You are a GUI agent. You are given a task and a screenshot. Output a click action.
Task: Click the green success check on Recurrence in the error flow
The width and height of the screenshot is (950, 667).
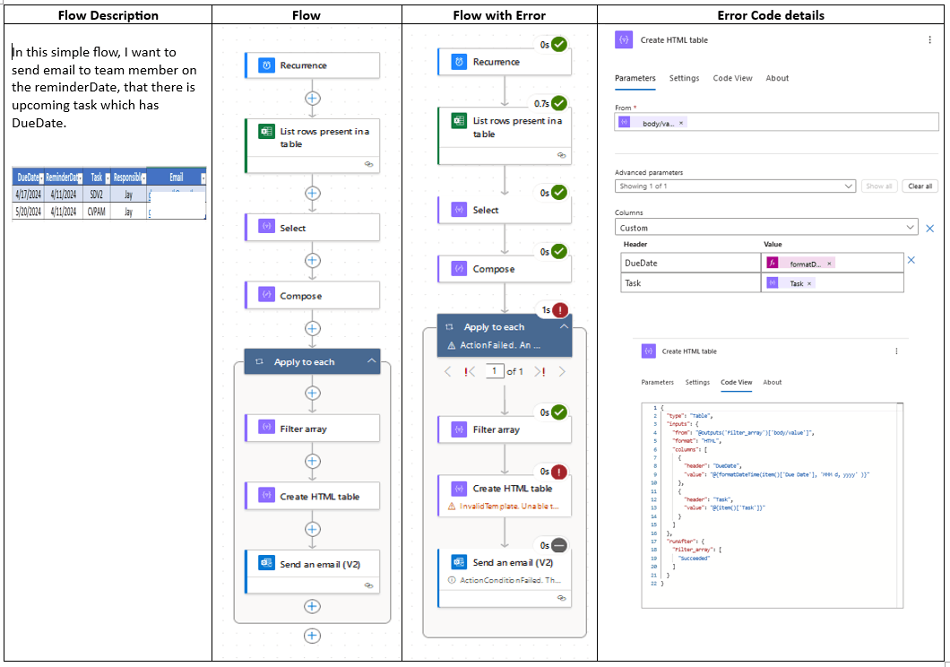559,45
